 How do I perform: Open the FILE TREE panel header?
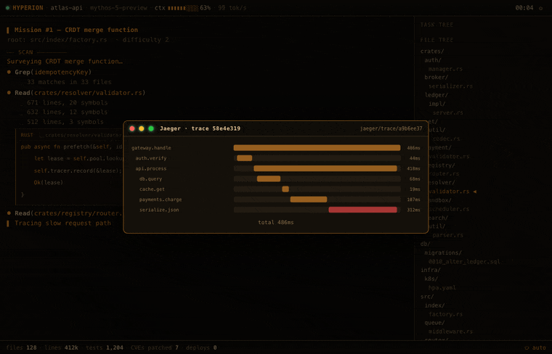tap(437, 40)
